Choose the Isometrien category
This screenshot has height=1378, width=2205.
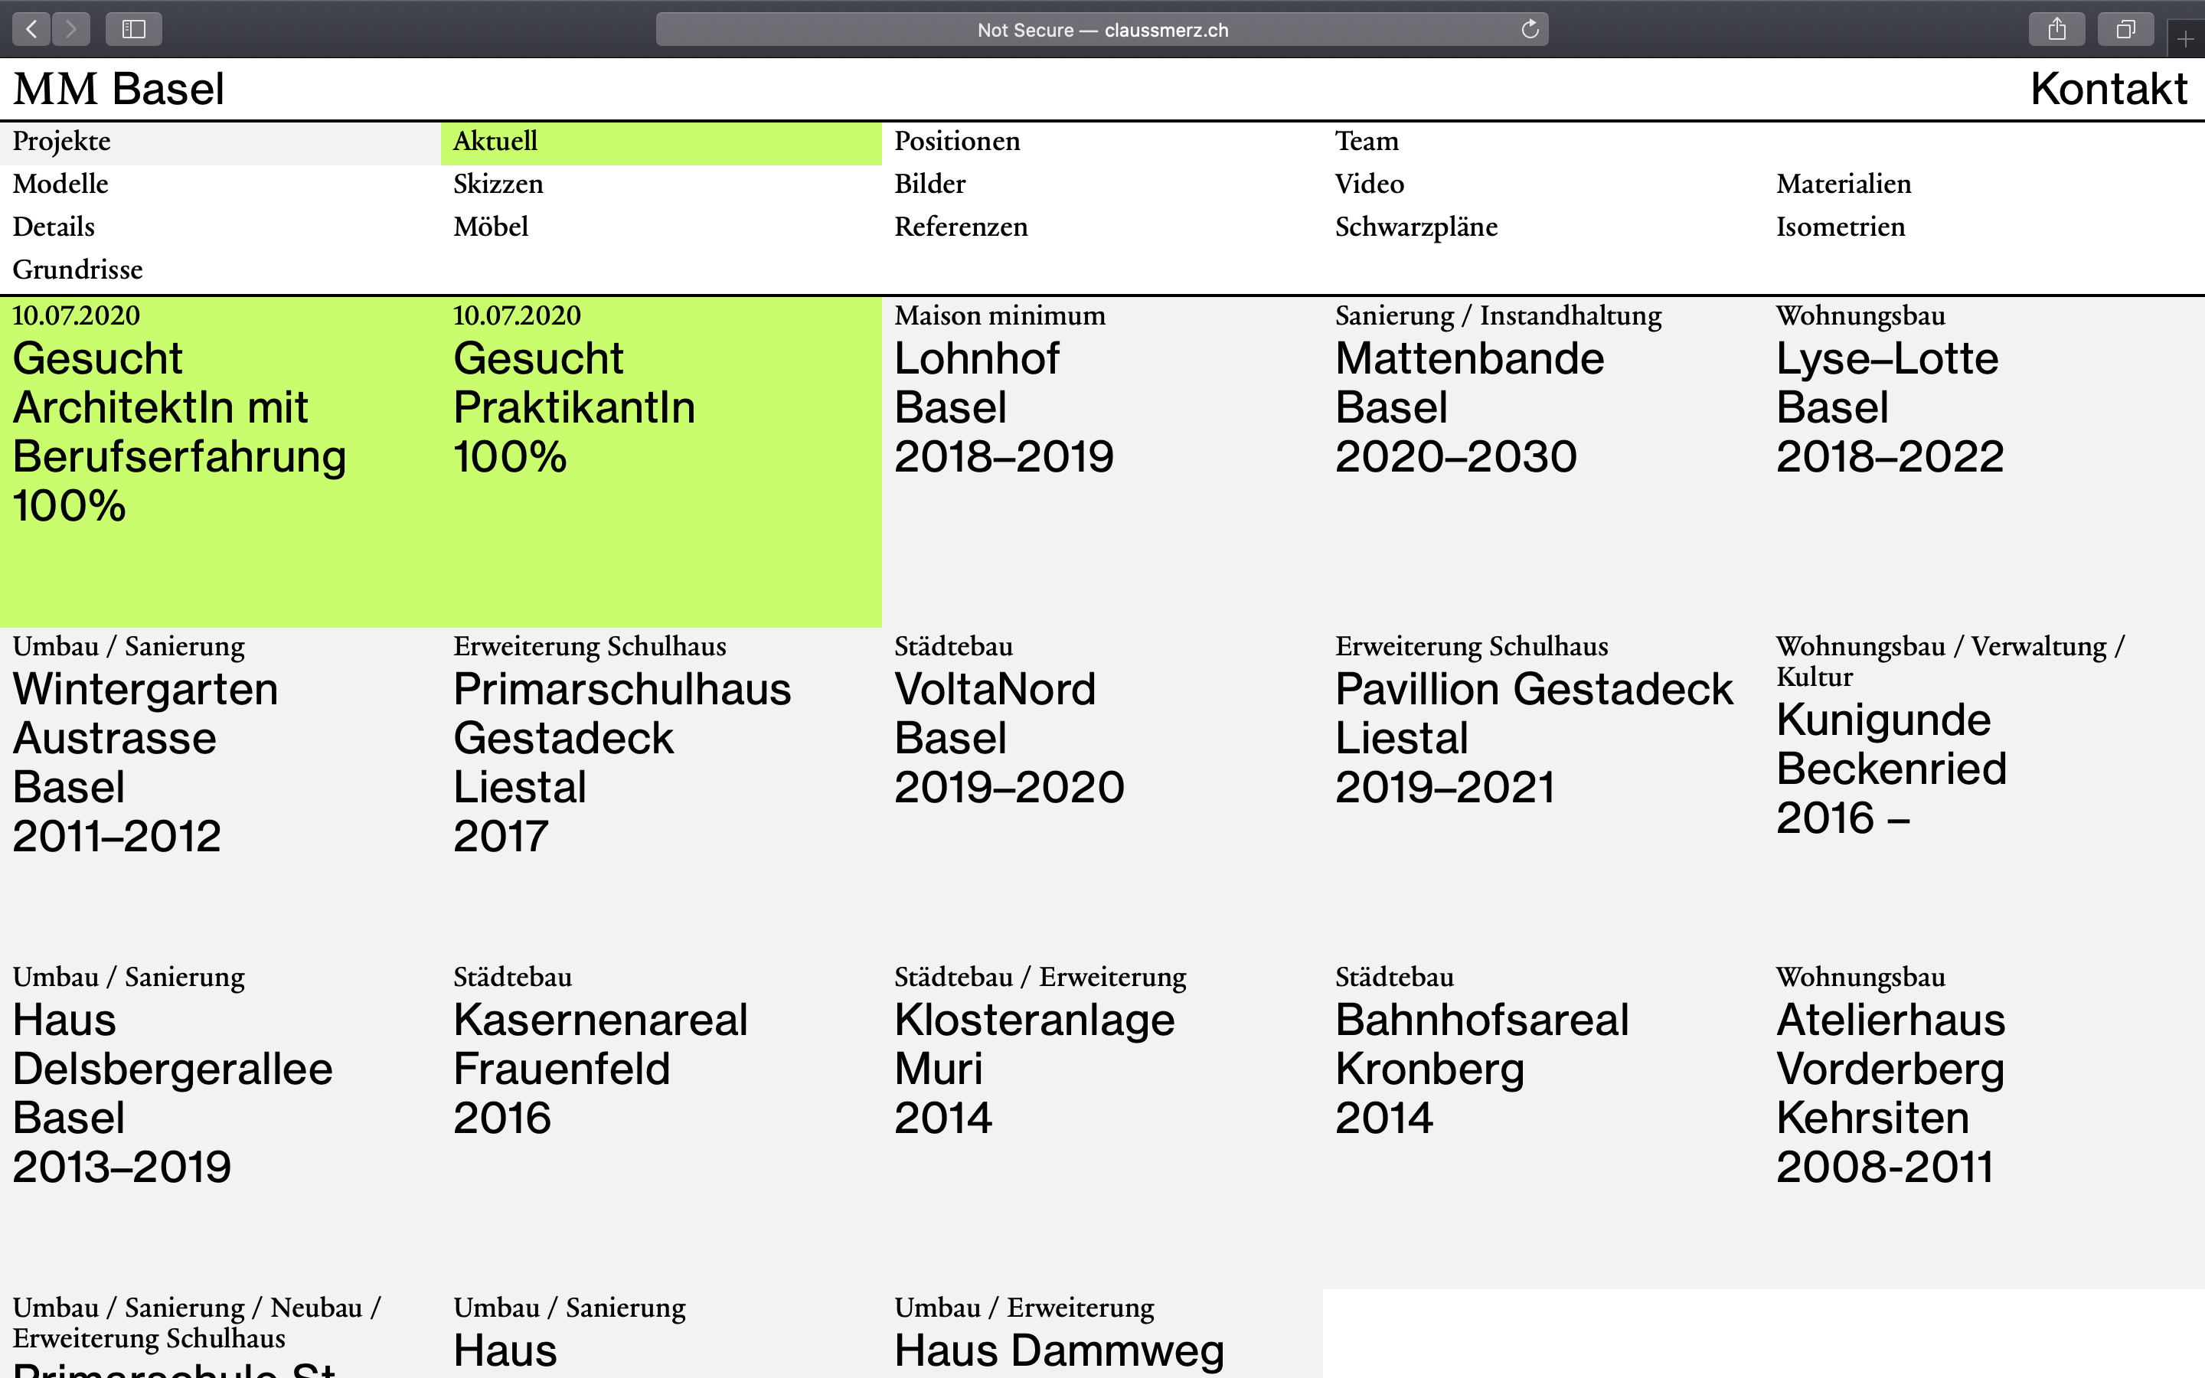(x=1840, y=227)
